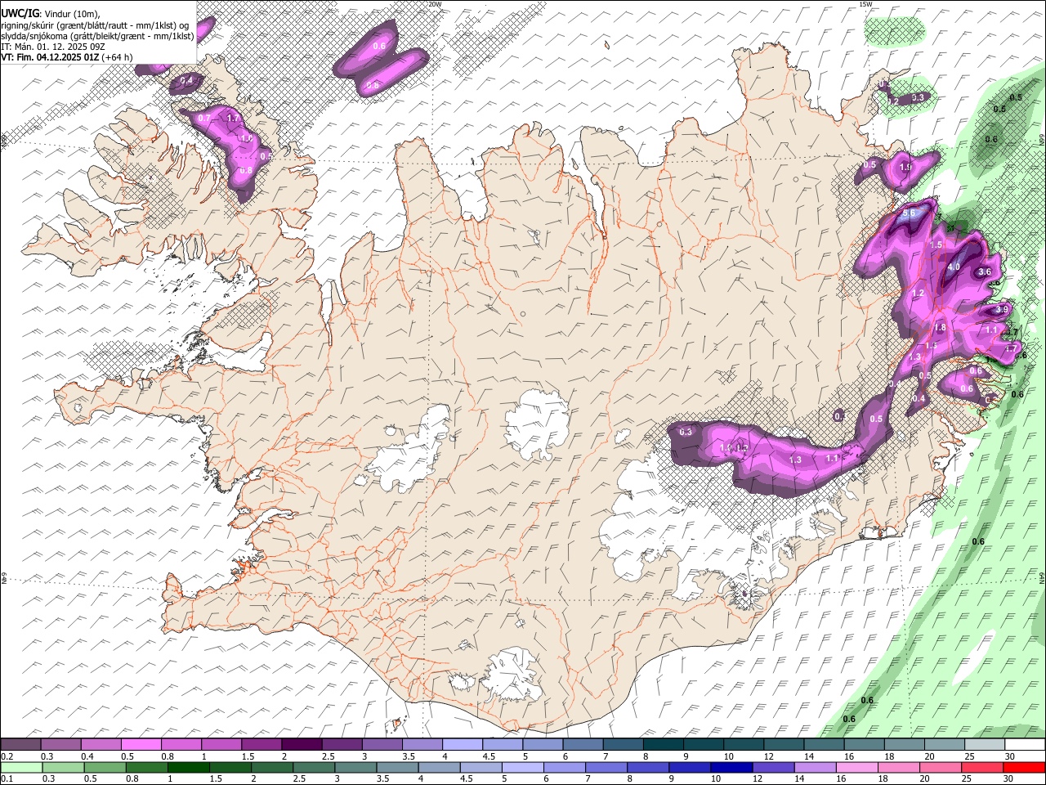
Task: Click the '1.9' snowfall value on the map
Action: pos(905,167)
